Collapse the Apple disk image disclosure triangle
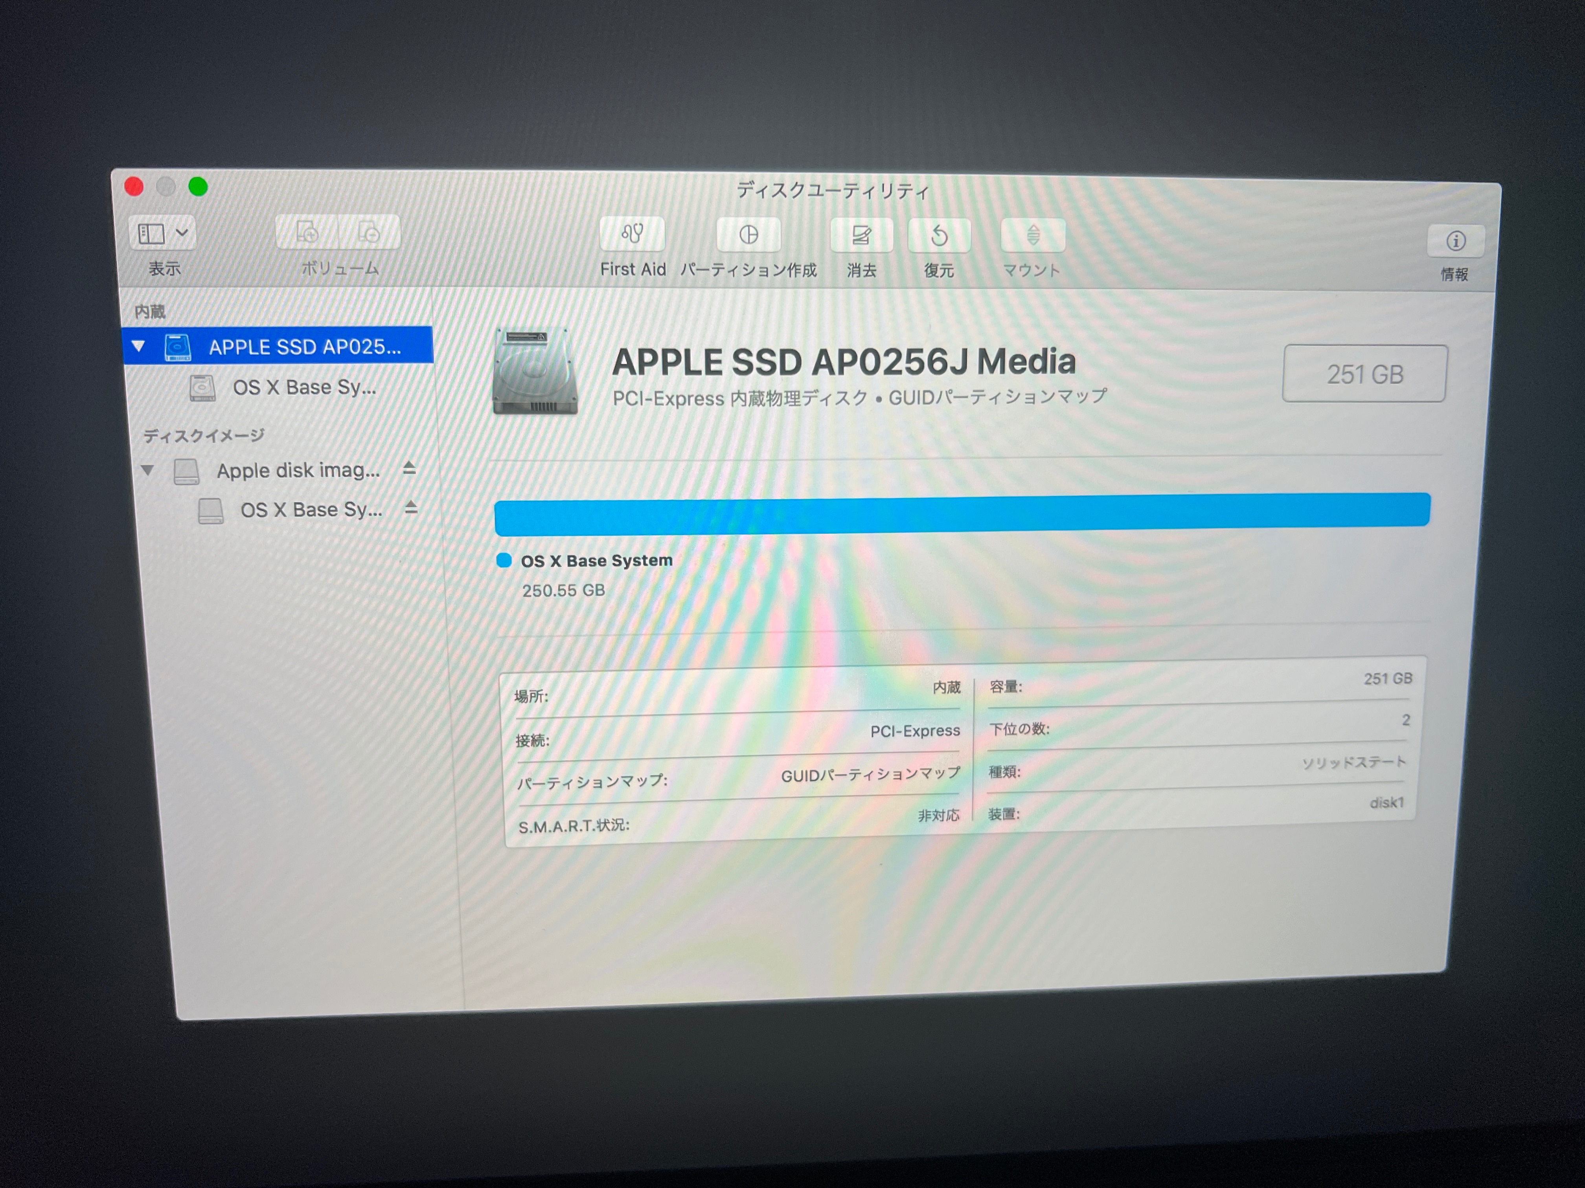1585x1188 pixels. tap(147, 471)
